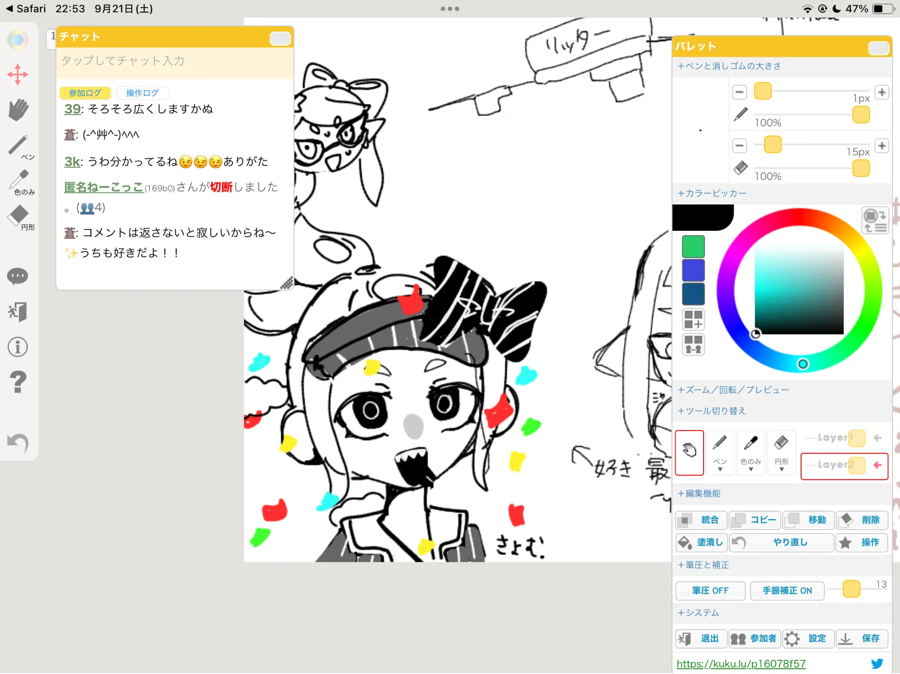Click the 保存 save button
Image resolution: width=900 pixels, height=674 pixels.
coord(862,638)
